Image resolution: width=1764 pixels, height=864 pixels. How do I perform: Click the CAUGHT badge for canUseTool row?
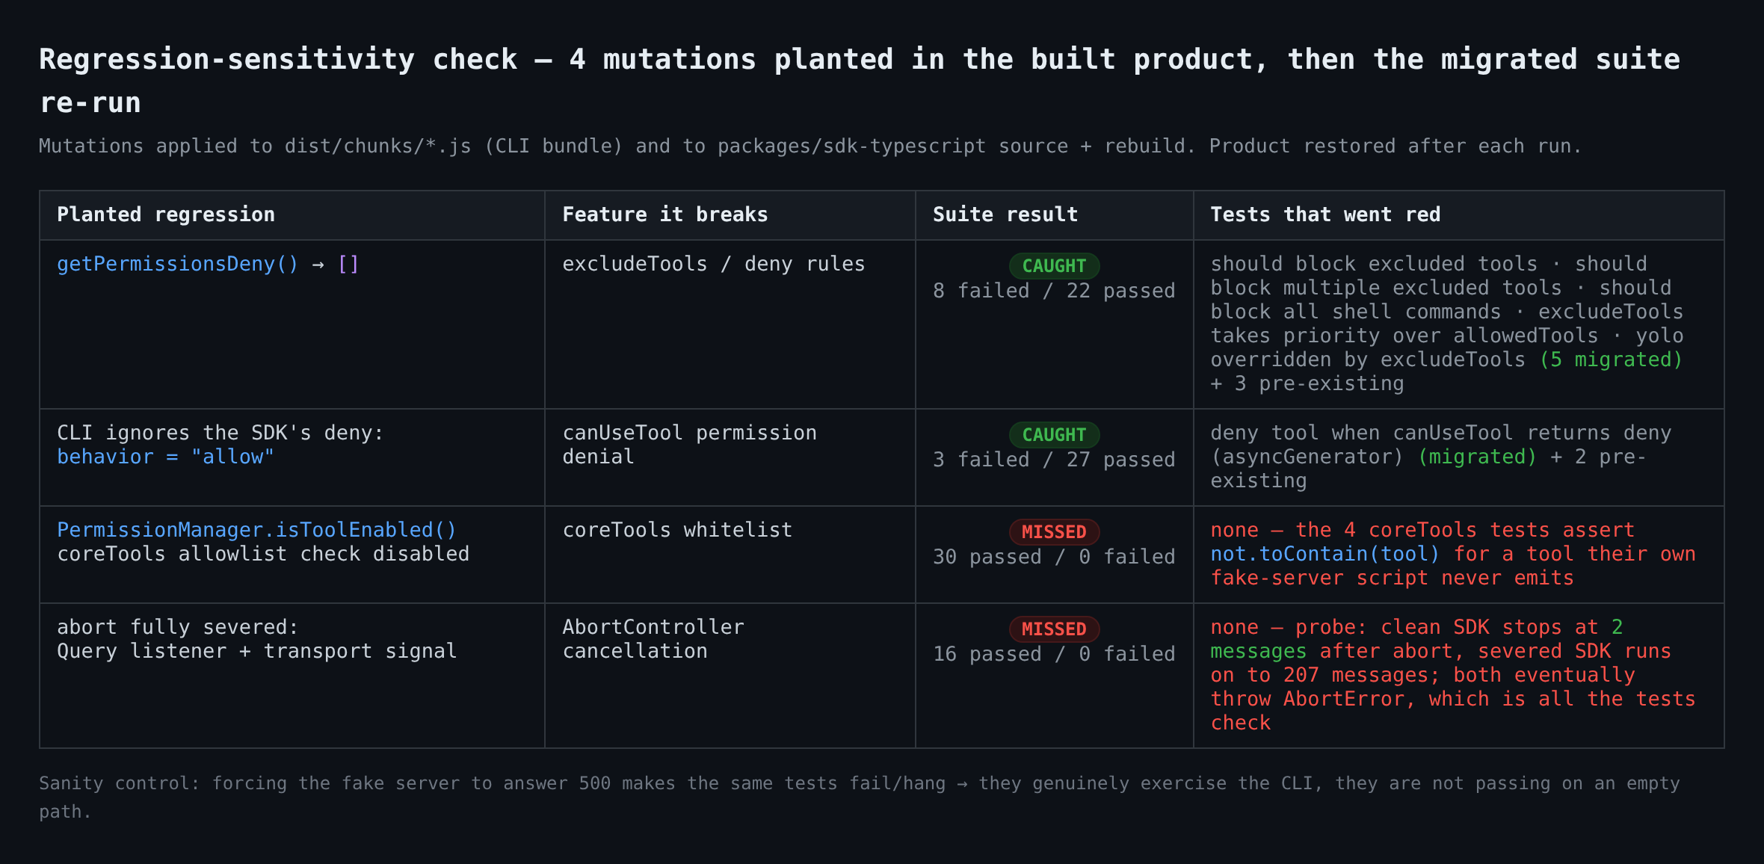pyautogui.click(x=1054, y=435)
